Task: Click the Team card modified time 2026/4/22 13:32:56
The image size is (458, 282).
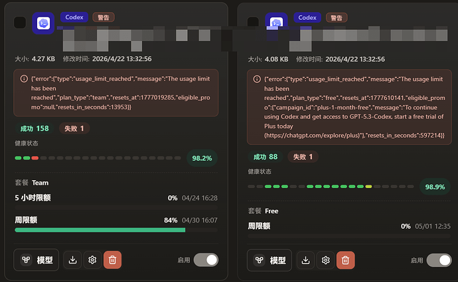Action: point(122,59)
